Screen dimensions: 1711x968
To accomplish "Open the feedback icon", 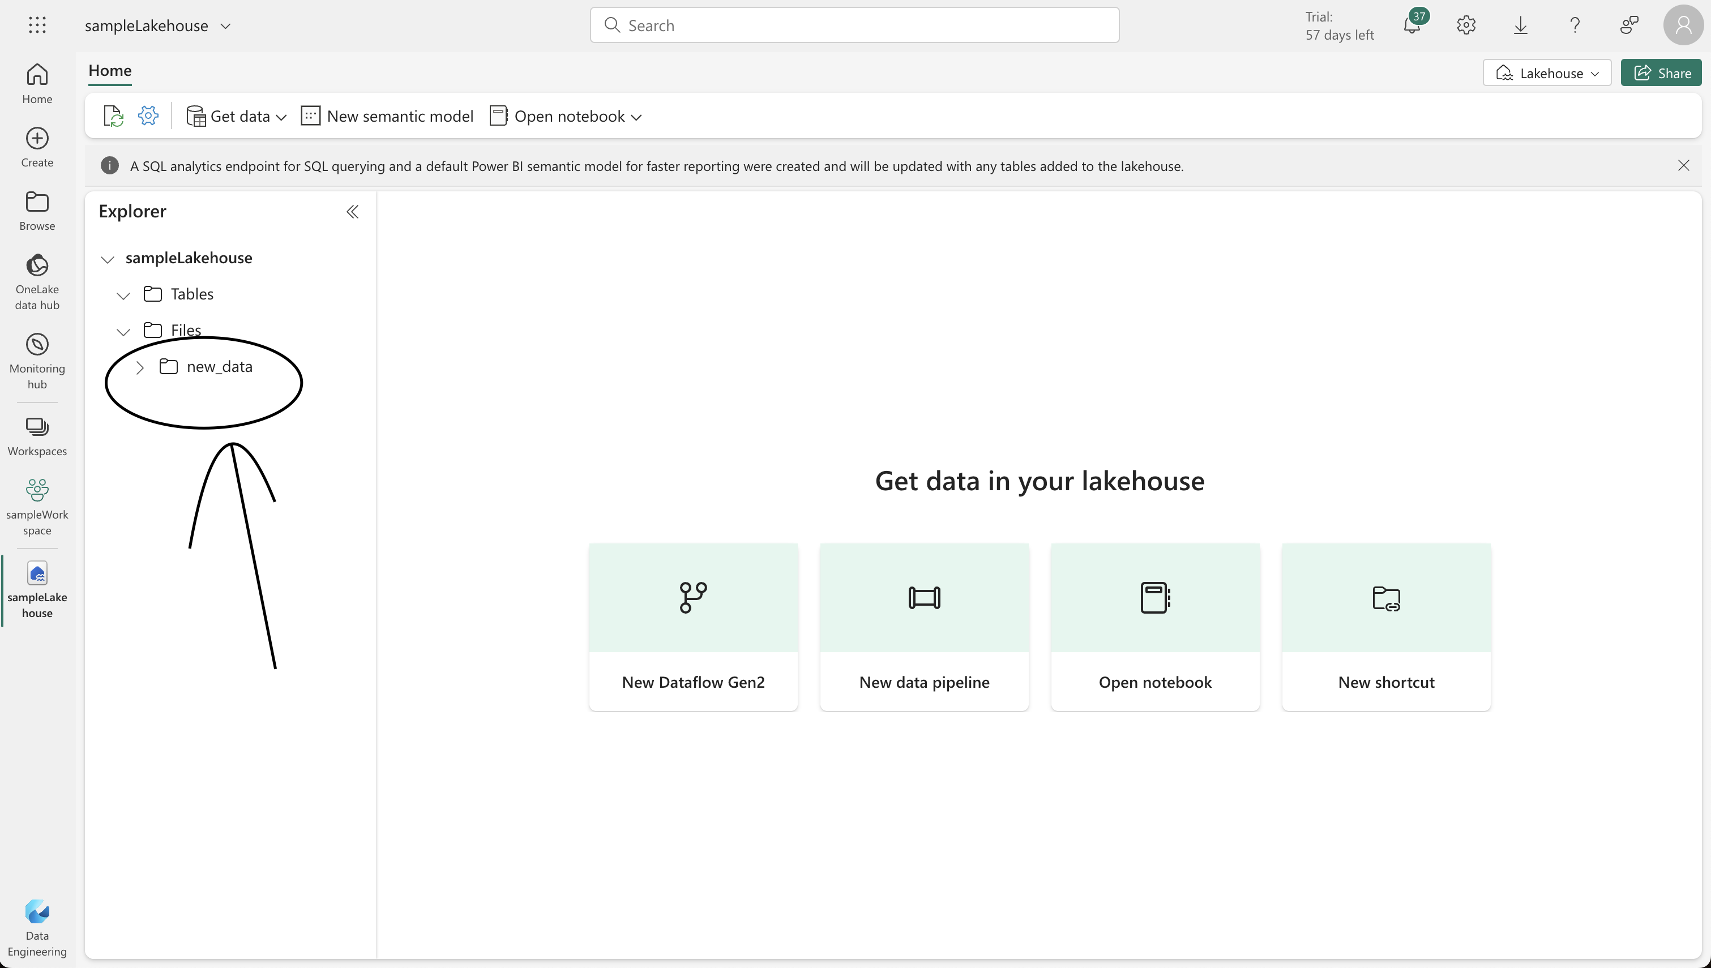I will click(x=1629, y=25).
